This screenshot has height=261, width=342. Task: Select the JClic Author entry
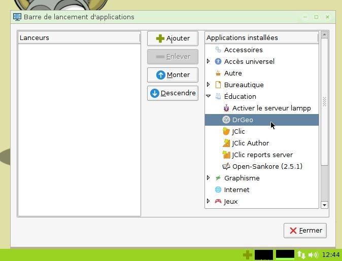pyautogui.click(x=262, y=143)
